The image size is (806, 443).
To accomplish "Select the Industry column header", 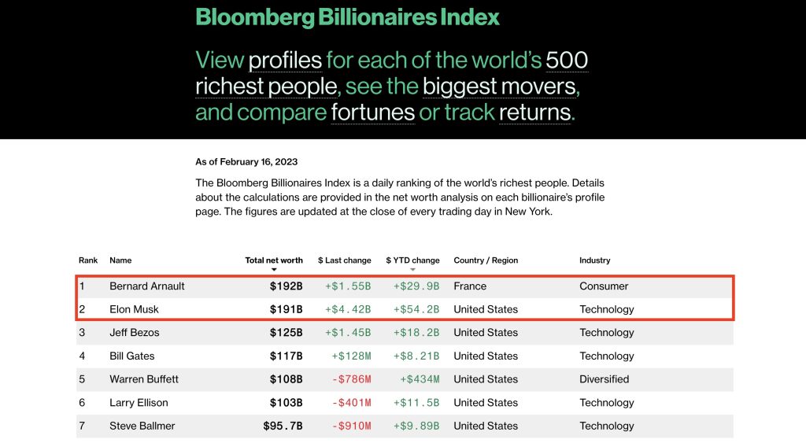I will click(x=594, y=260).
